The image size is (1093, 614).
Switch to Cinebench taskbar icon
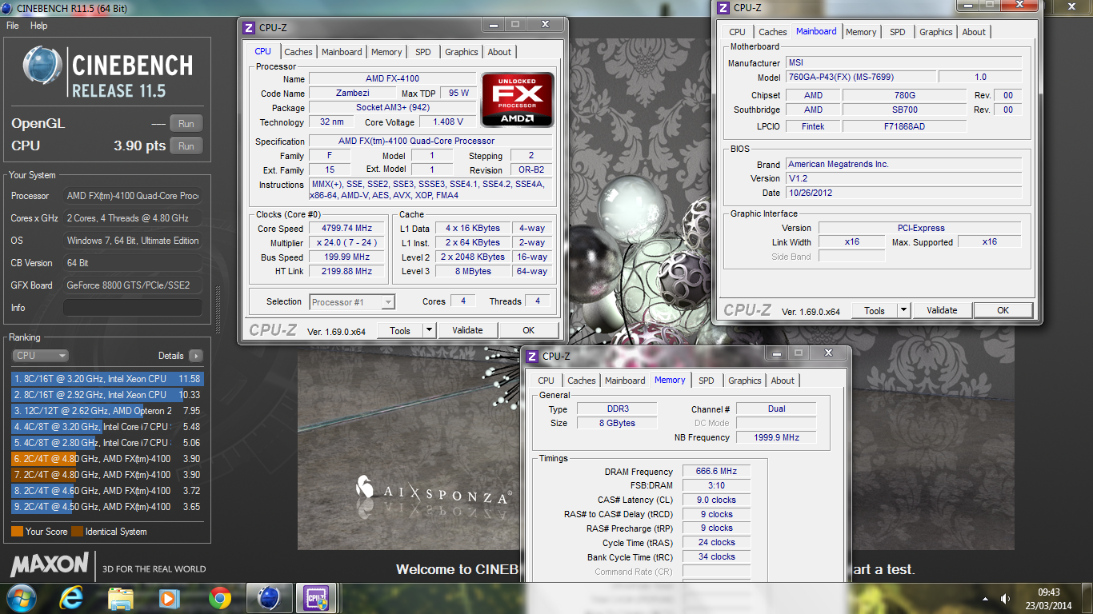(269, 598)
